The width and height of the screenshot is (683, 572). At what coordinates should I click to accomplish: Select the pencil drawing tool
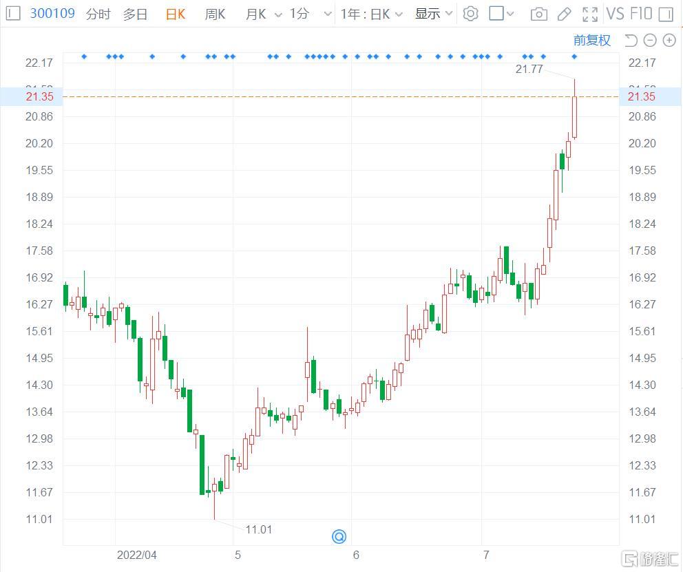564,14
